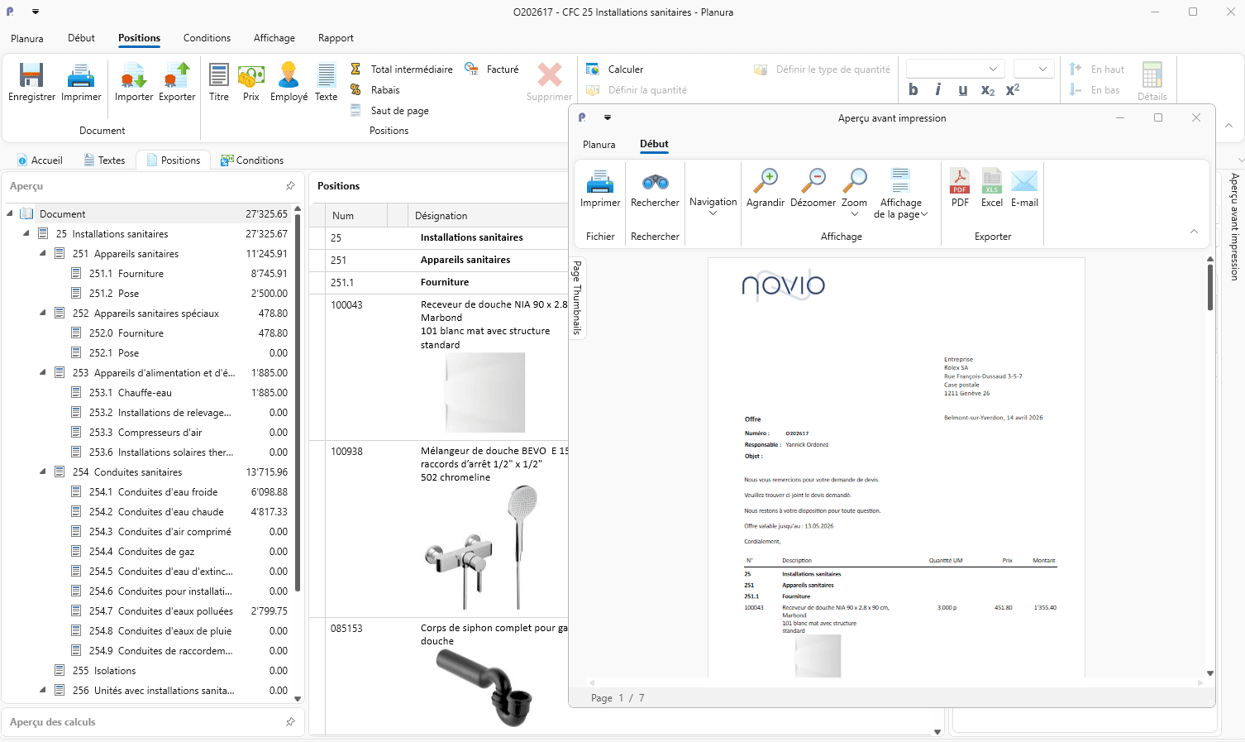1245x742 pixels.
Task: Add a Rabais discount line
Action: [375, 90]
